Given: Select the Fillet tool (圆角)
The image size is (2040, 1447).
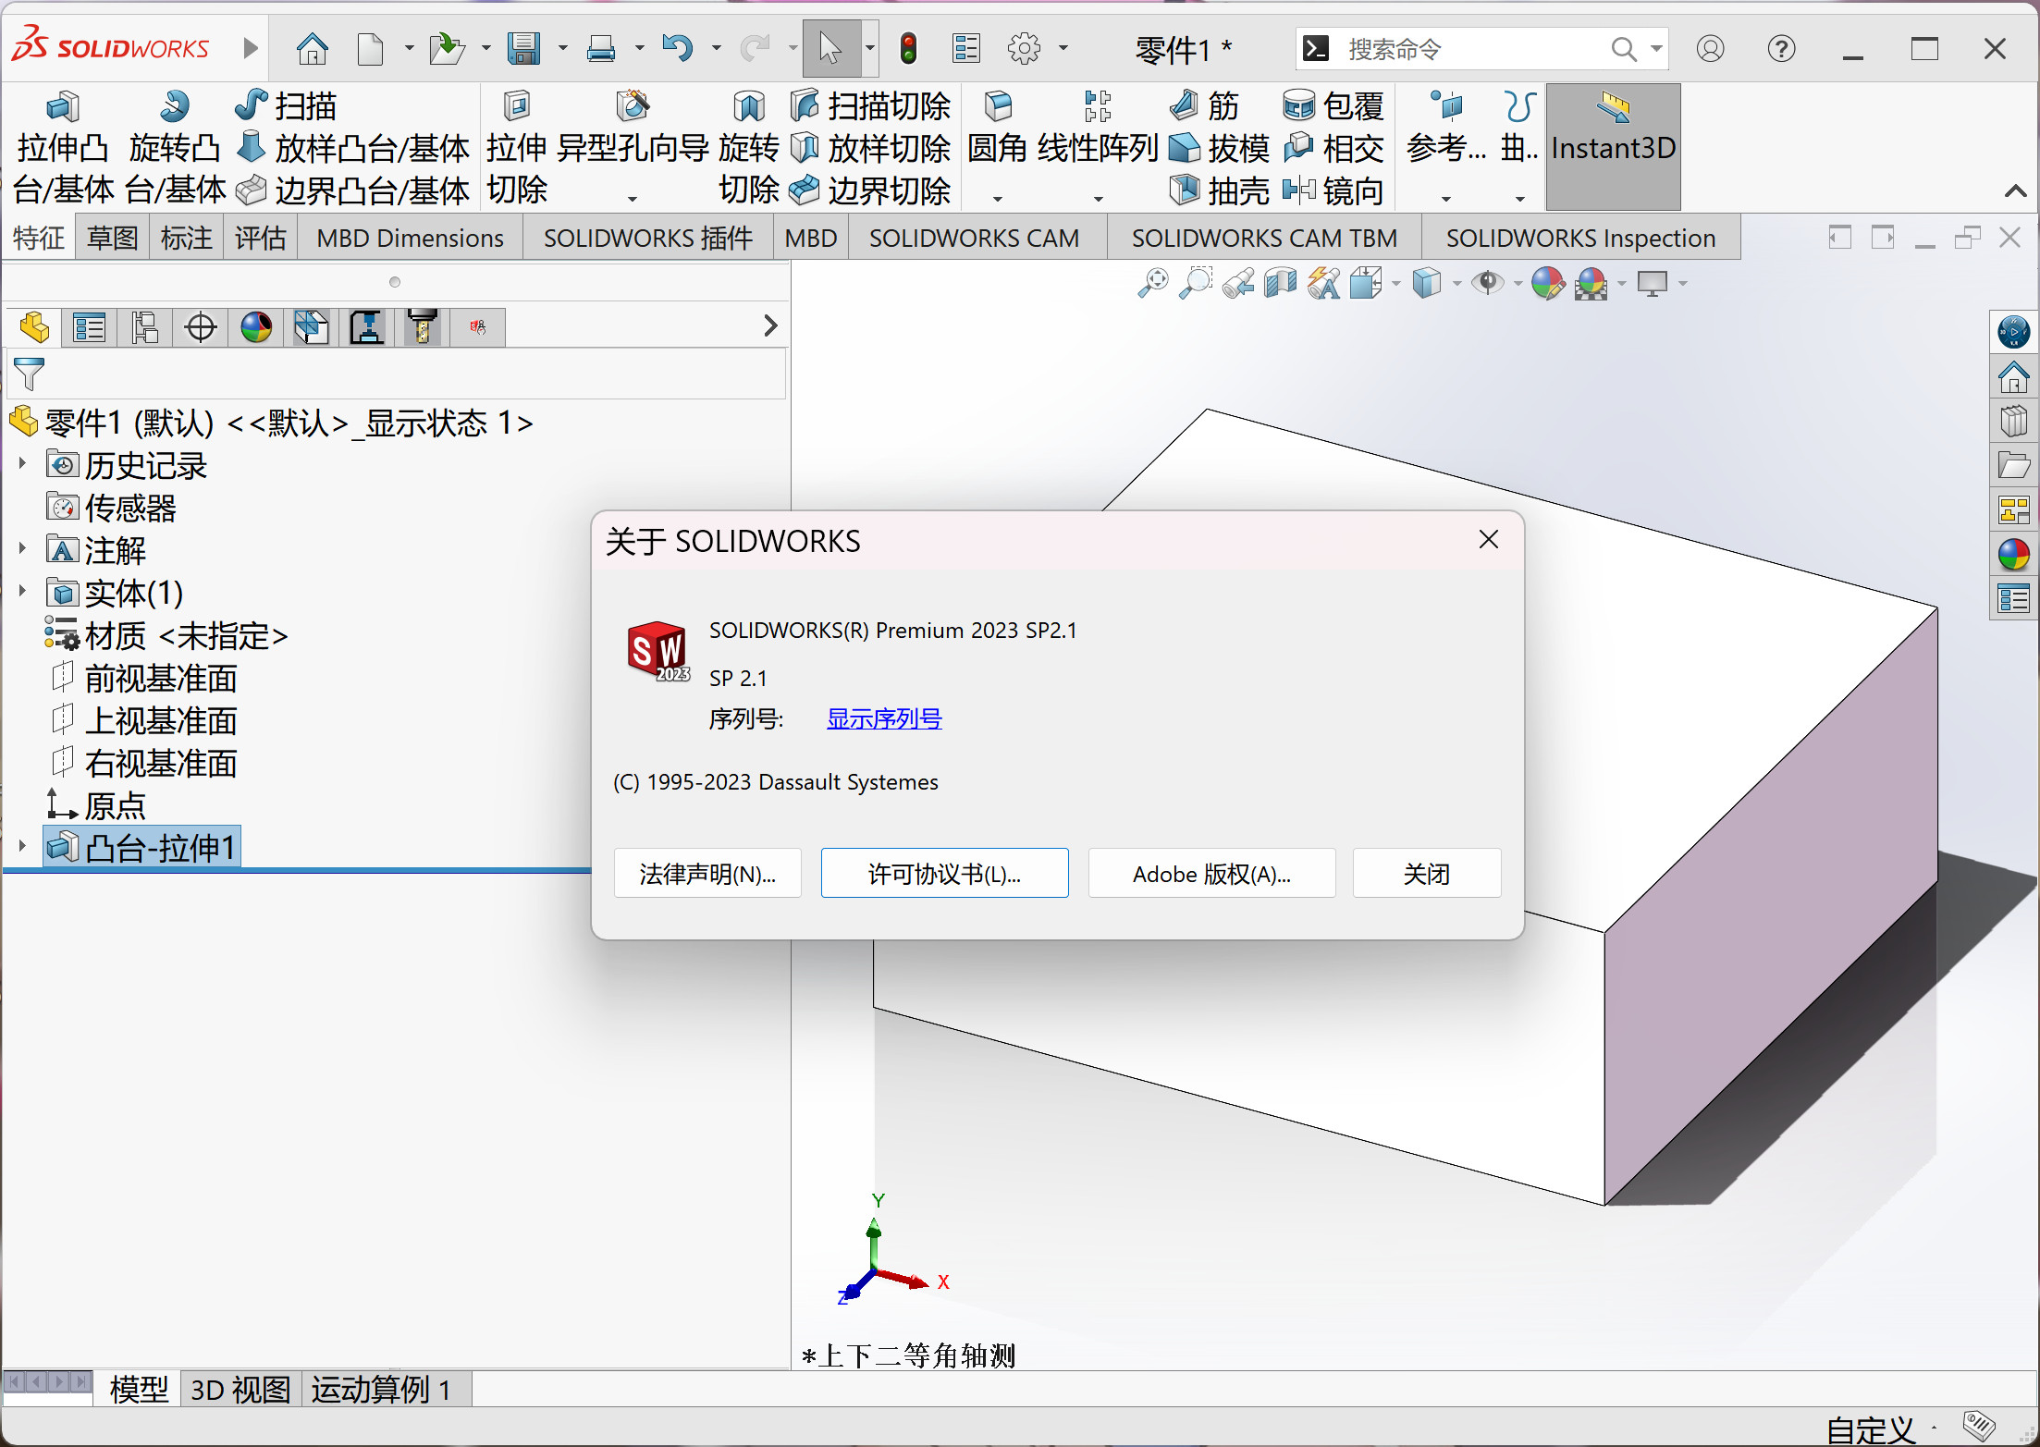Looking at the screenshot, I should (x=997, y=128).
